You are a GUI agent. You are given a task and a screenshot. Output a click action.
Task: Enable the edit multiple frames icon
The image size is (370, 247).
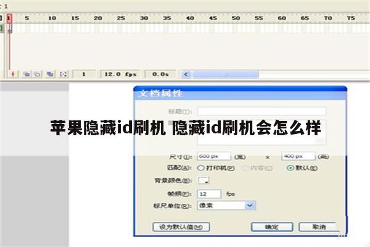click(50, 74)
